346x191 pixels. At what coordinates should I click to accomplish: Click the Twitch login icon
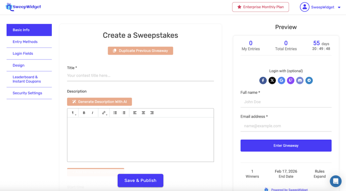pos(291,80)
